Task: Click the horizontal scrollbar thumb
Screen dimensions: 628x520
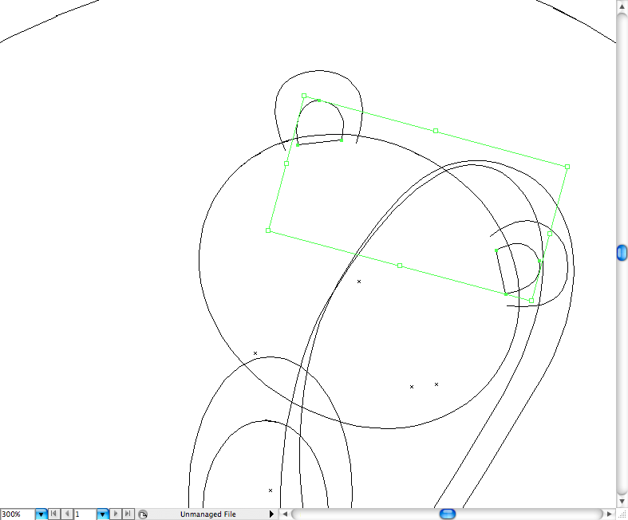Action: (447, 514)
